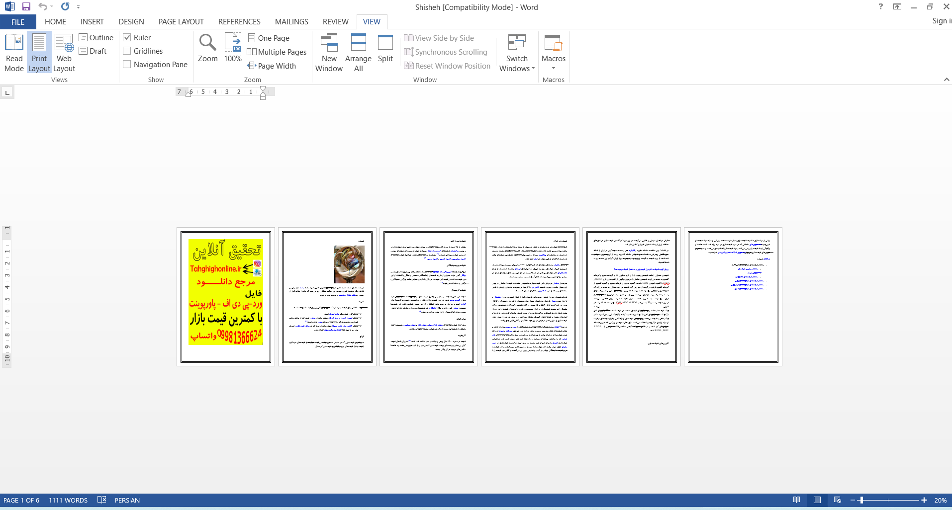952x510 pixels.
Task: Switch to the INSERT tab
Action: (x=92, y=22)
